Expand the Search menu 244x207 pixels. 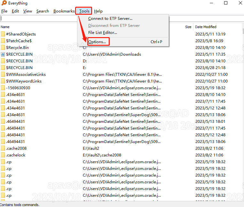point(43,11)
